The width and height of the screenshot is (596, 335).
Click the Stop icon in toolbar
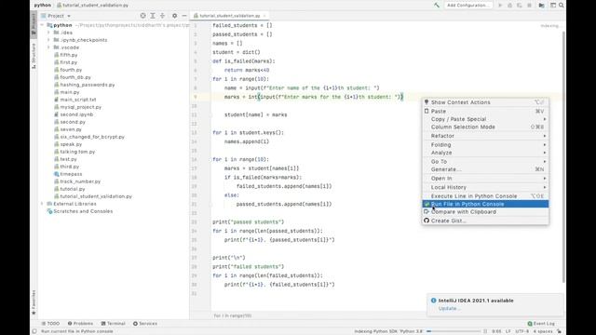[529, 6]
